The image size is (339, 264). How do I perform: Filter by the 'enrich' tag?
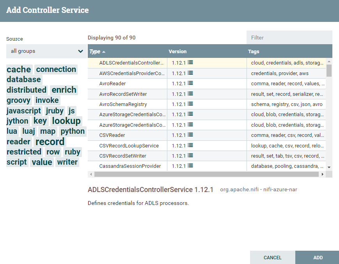tap(64, 90)
